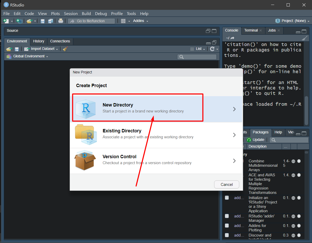Click Cancel in the New Project dialog
312x243 pixels.
point(227,184)
